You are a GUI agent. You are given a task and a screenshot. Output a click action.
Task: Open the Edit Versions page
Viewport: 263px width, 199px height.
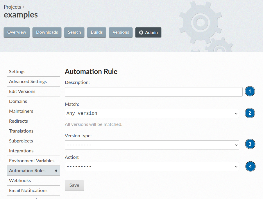(x=22, y=91)
